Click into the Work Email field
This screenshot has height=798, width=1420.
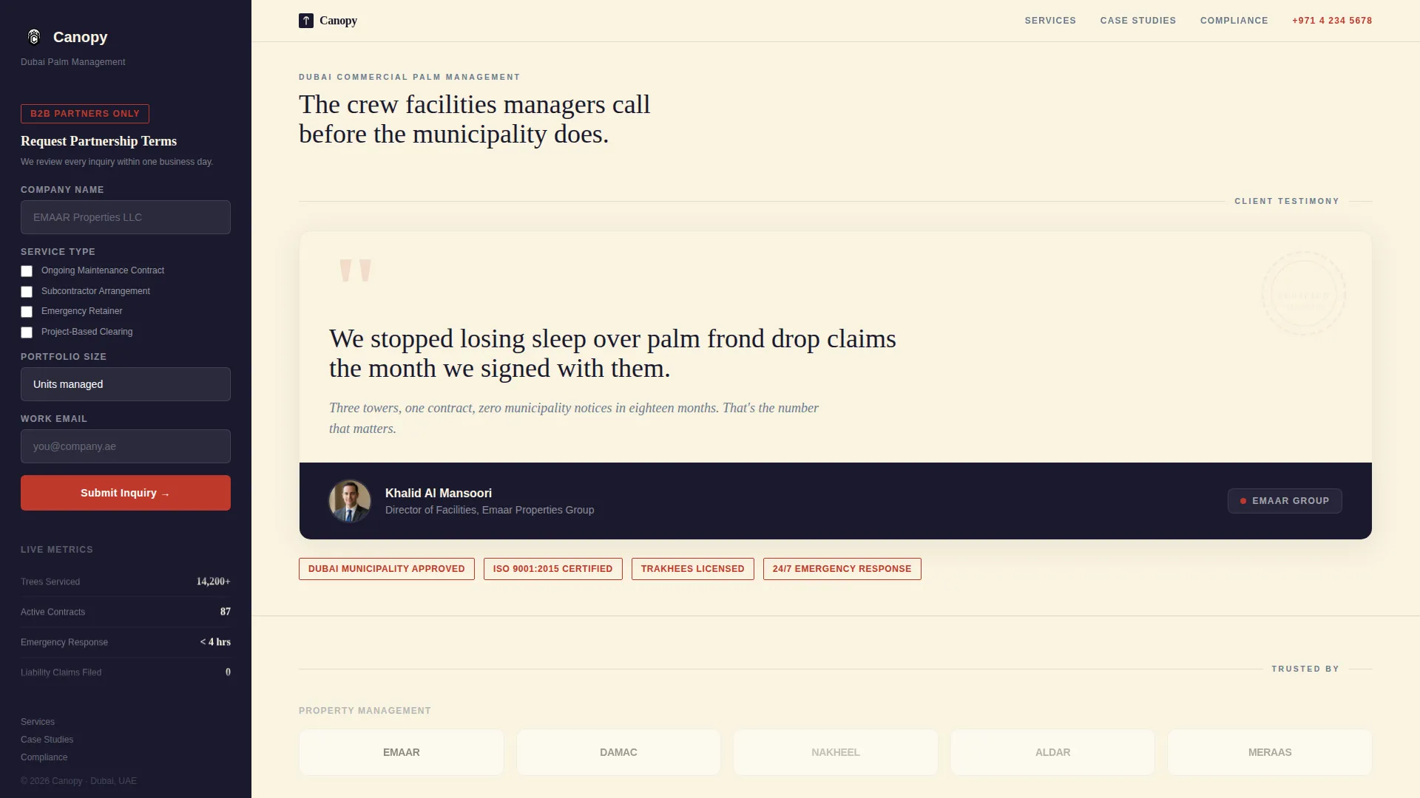(x=126, y=446)
